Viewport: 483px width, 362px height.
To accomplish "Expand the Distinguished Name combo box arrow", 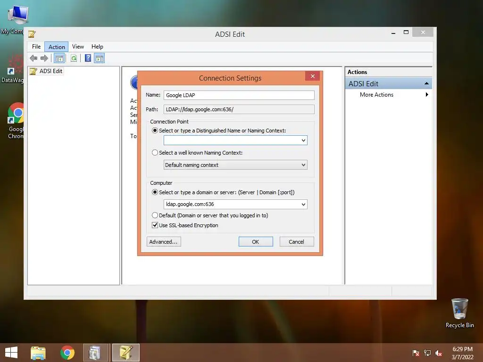I will coord(303,140).
